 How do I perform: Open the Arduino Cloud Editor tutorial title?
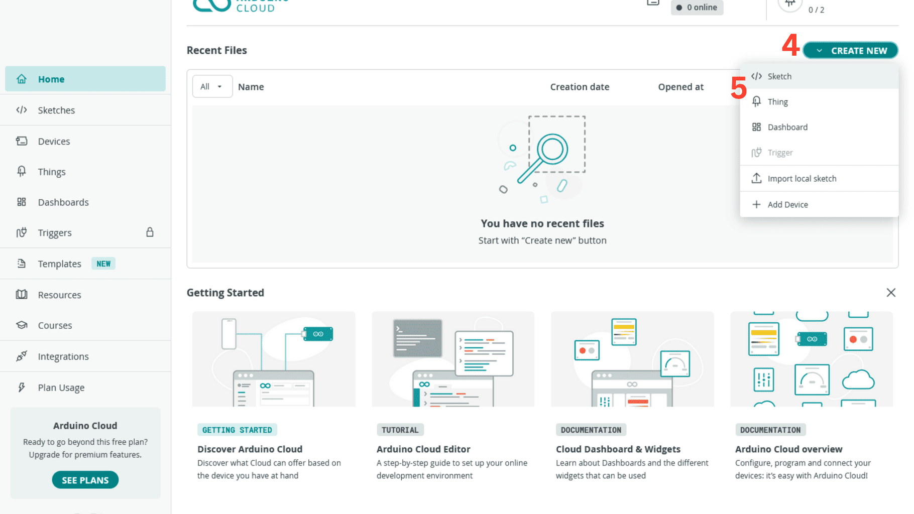[423, 449]
